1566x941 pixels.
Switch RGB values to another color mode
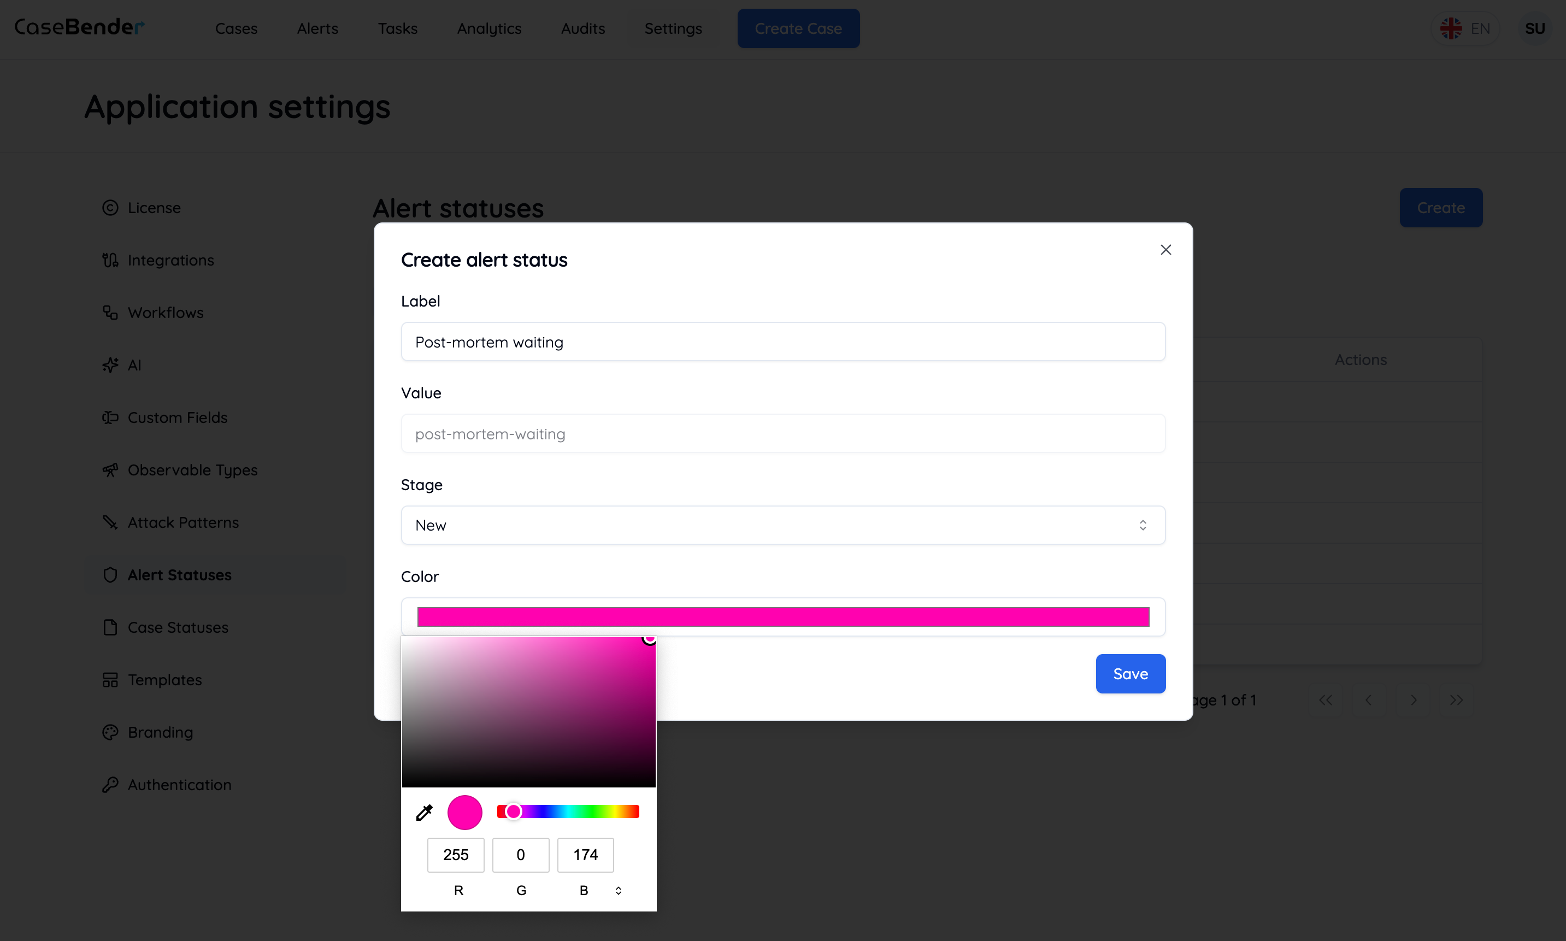pos(617,890)
